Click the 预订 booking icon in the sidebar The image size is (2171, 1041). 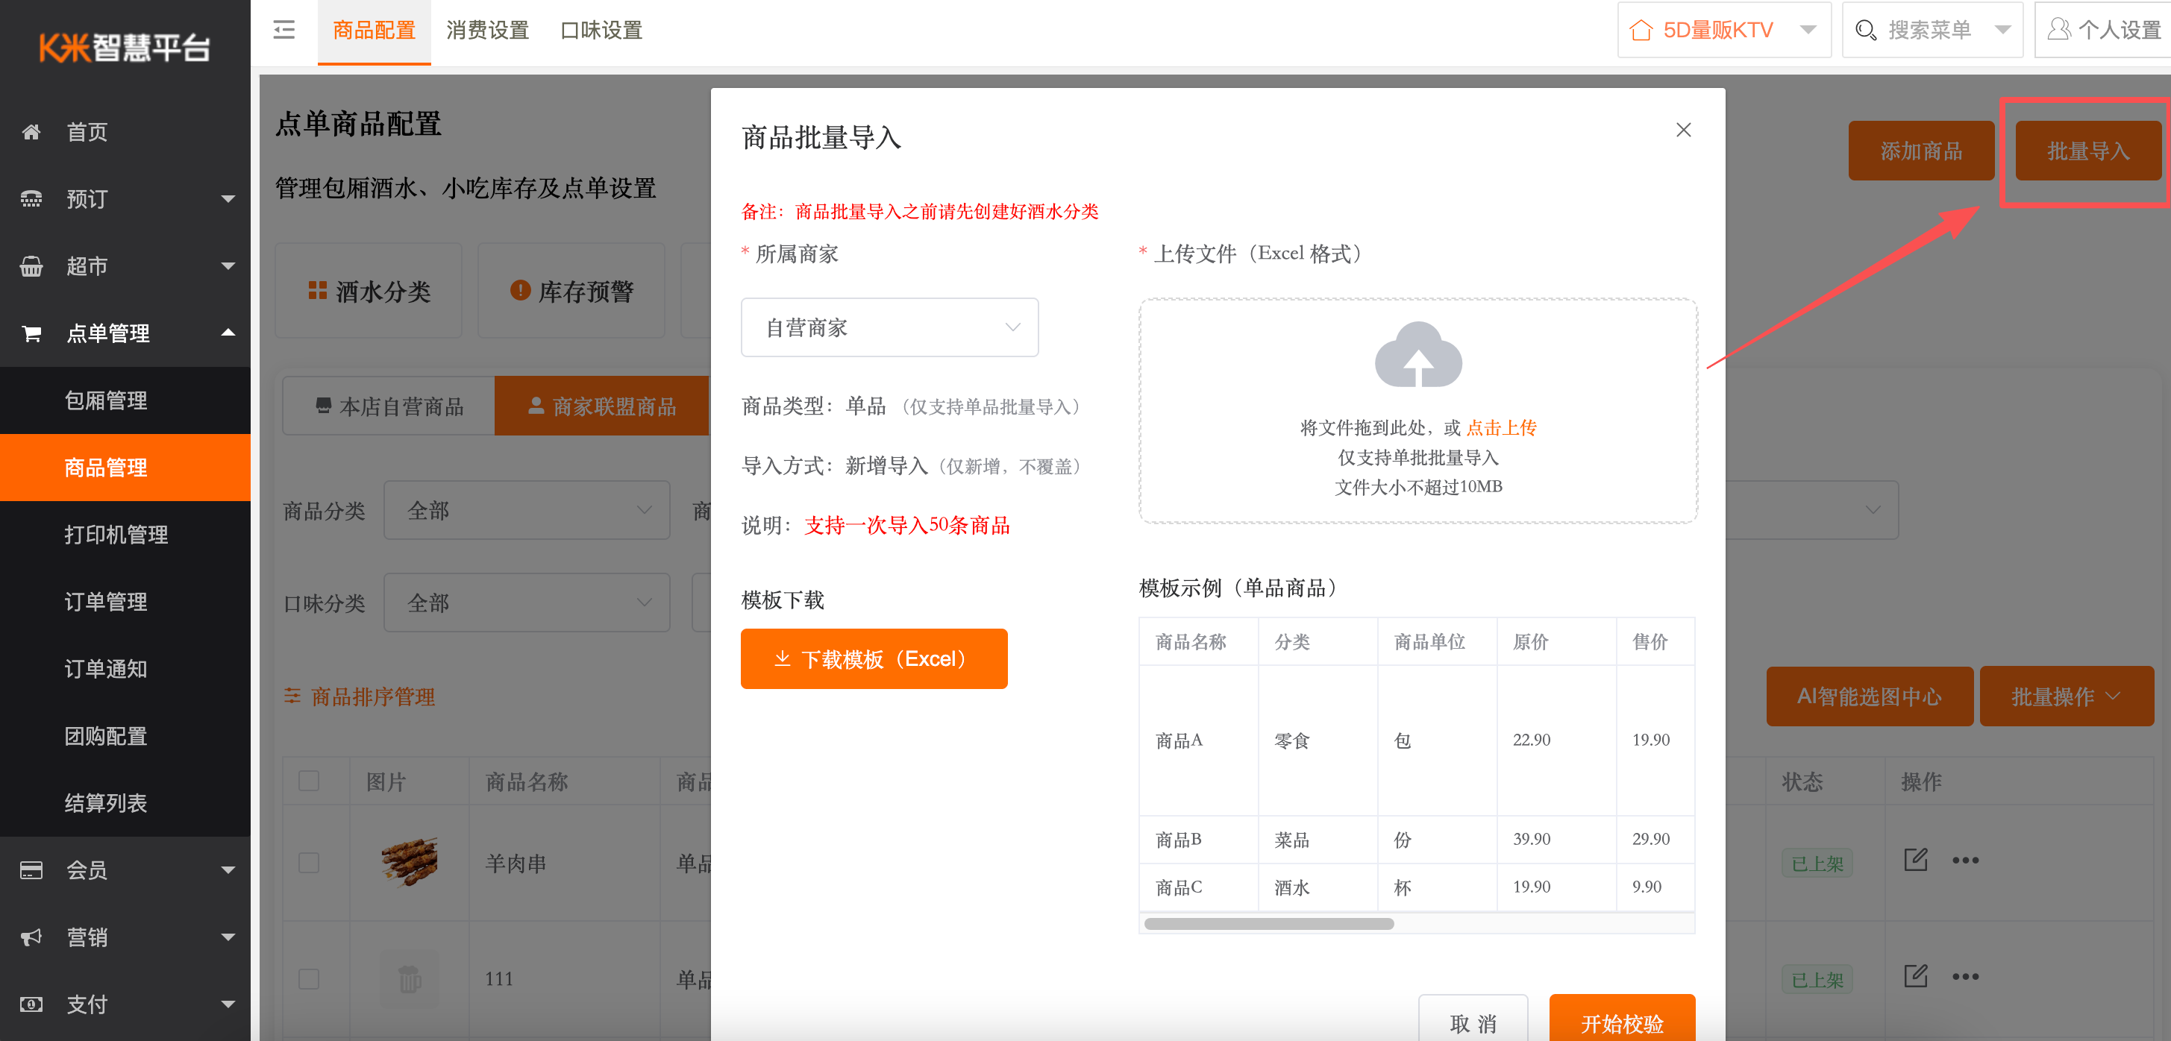(31, 200)
